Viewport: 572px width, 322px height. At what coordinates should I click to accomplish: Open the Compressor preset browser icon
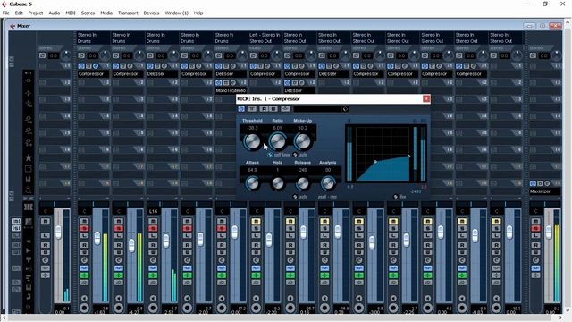click(x=345, y=109)
